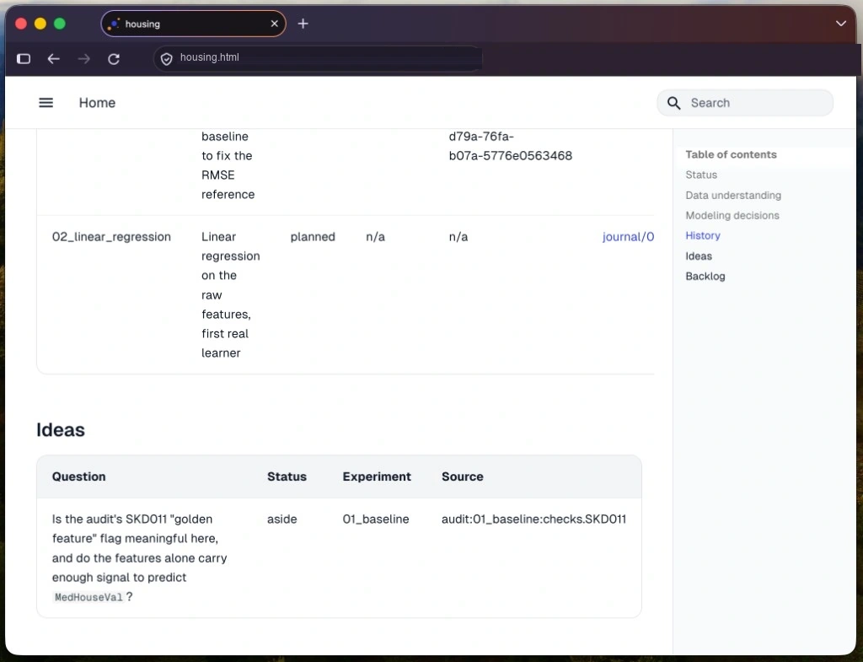Click audit:01_baseline:checks.SKD011 source cell
The image size is (863, 662).
click(533, 519)
